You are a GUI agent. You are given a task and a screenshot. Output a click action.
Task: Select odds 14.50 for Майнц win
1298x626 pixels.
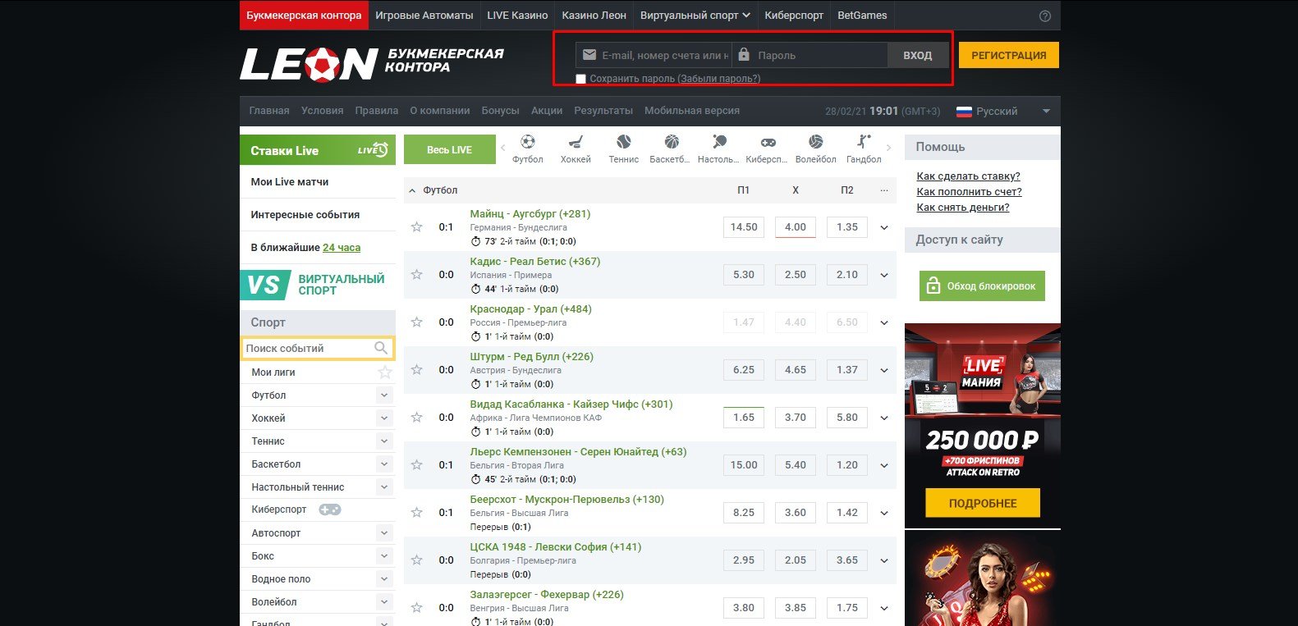(744, 227)
